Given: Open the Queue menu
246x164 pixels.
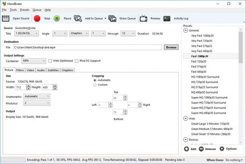Looking at the screenshot, I should click(x=37, y=10).
